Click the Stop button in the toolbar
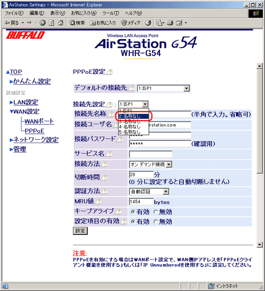Screen dimensions: 265x291 (x=42, y=23)
